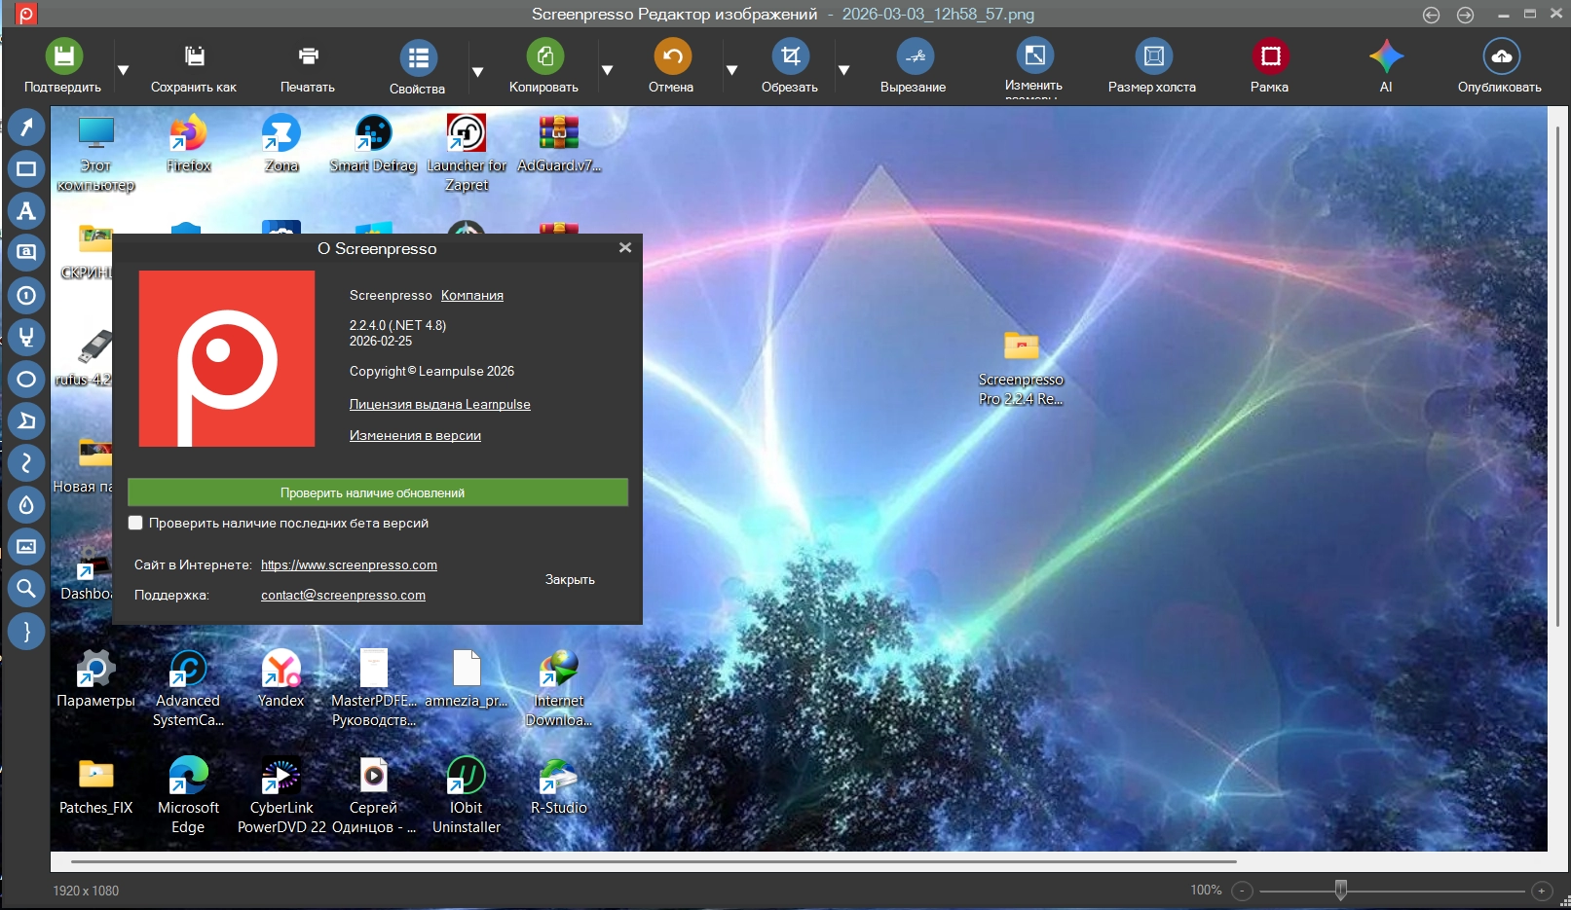Open Размер холста canvas size
1571x910 pixels.
point(1153,56)
